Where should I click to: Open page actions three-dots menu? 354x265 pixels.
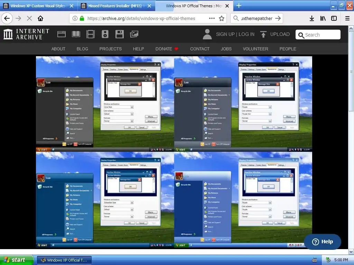(212, 19)
